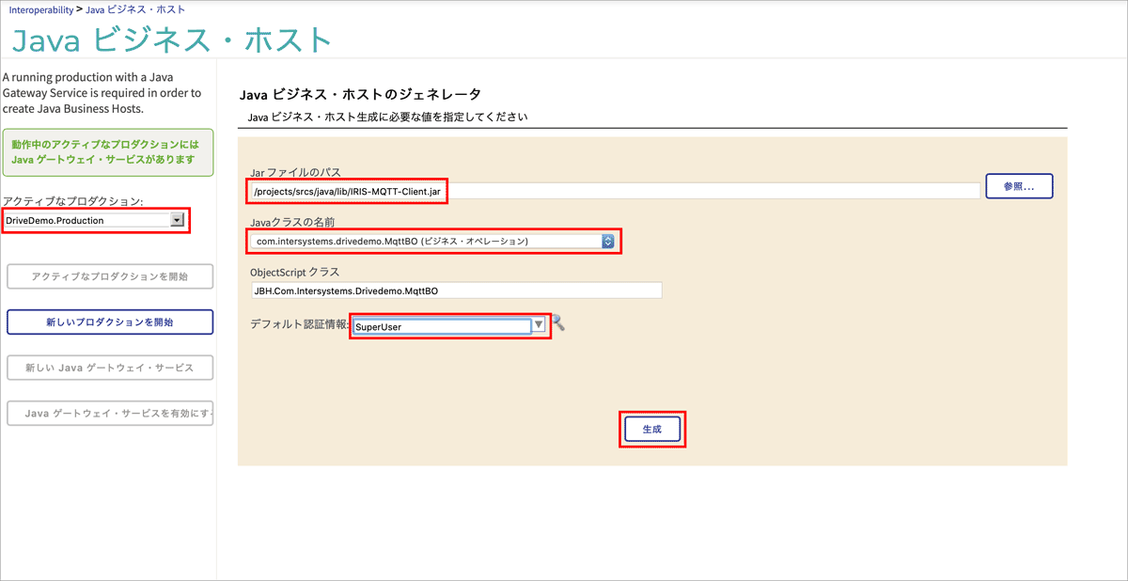The image size is (1128, 581).
Task: Click the ObjectScript クラス label
Action: [294, 272]
